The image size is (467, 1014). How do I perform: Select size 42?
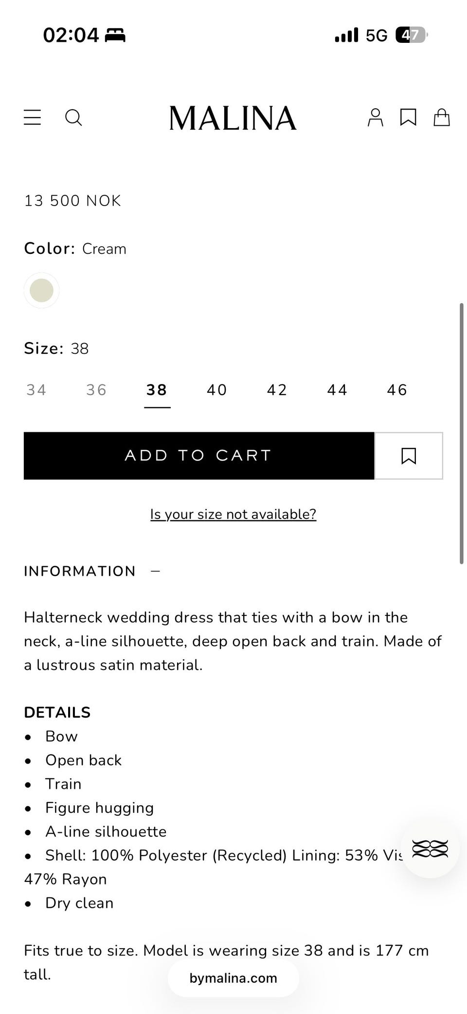pos(277,390)
